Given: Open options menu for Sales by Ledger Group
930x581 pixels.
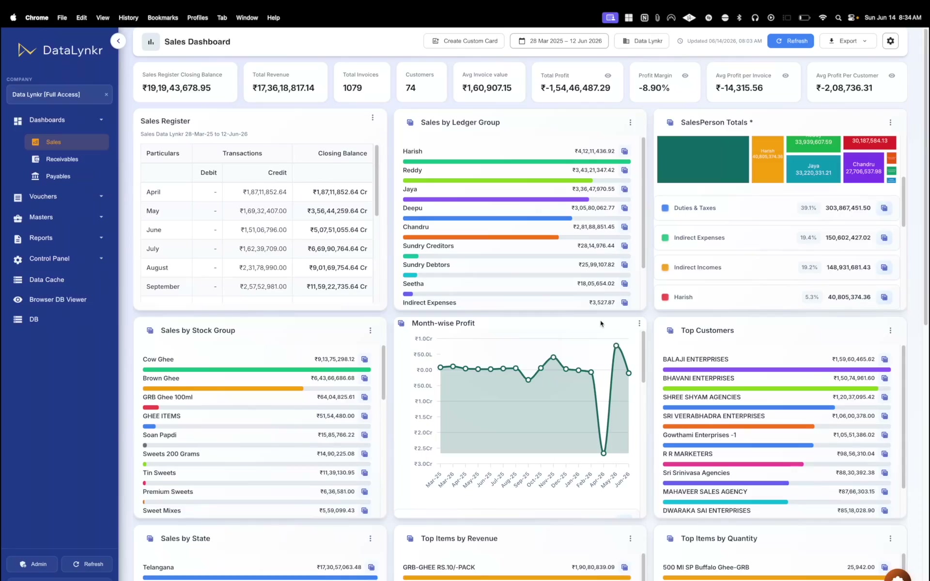Looking at the screenshot, I should [630, 122].
